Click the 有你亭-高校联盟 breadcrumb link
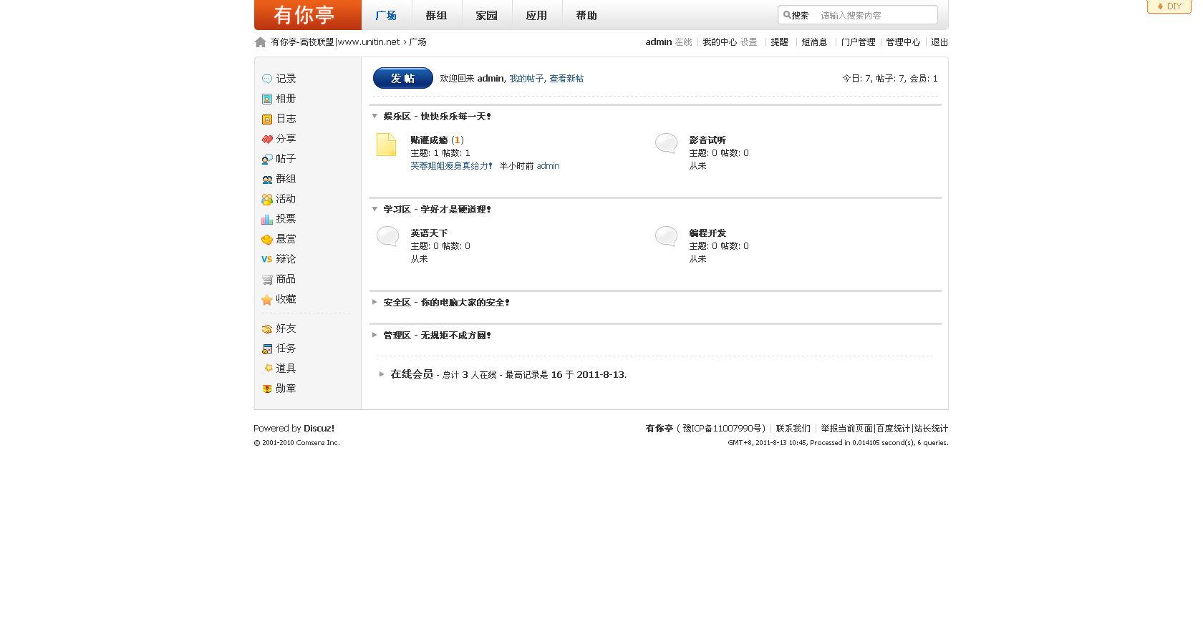 (335, 42)
